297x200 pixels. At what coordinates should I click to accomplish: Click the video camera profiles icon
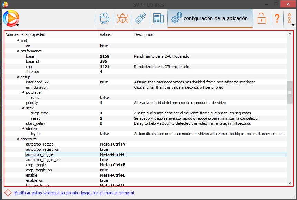click(x=104, y=19)
